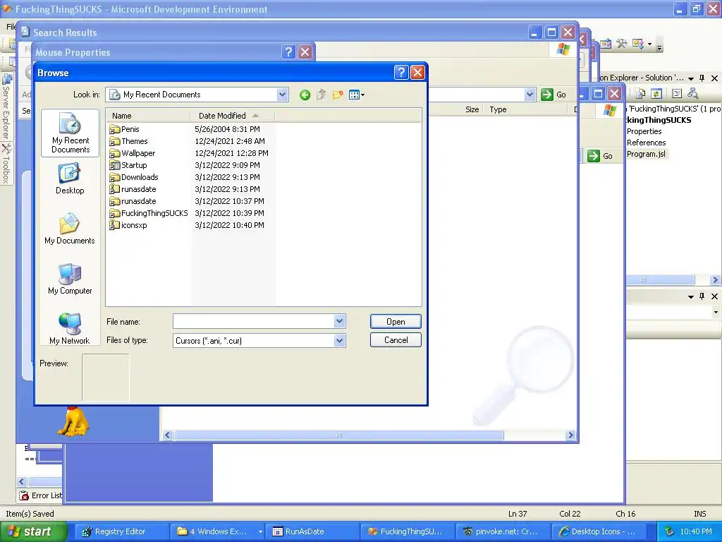Select the Downloads folder
722x542 pixels.
(x=134, y=177)
